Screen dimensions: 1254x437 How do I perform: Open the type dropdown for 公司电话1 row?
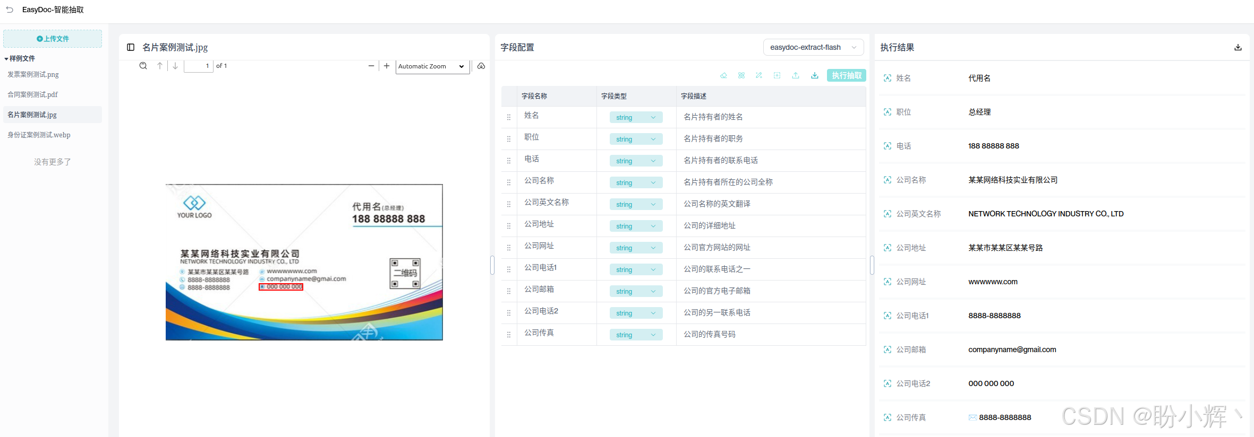(636, 269)
